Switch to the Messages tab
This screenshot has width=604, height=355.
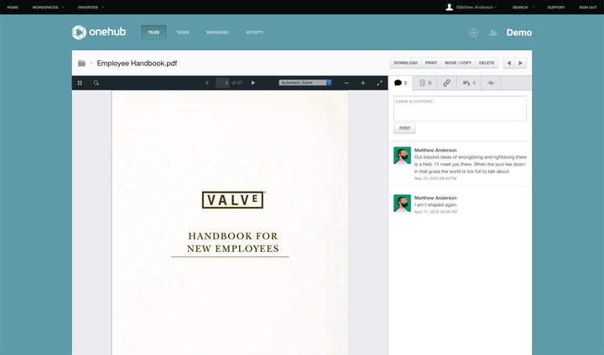pos(217,33)
